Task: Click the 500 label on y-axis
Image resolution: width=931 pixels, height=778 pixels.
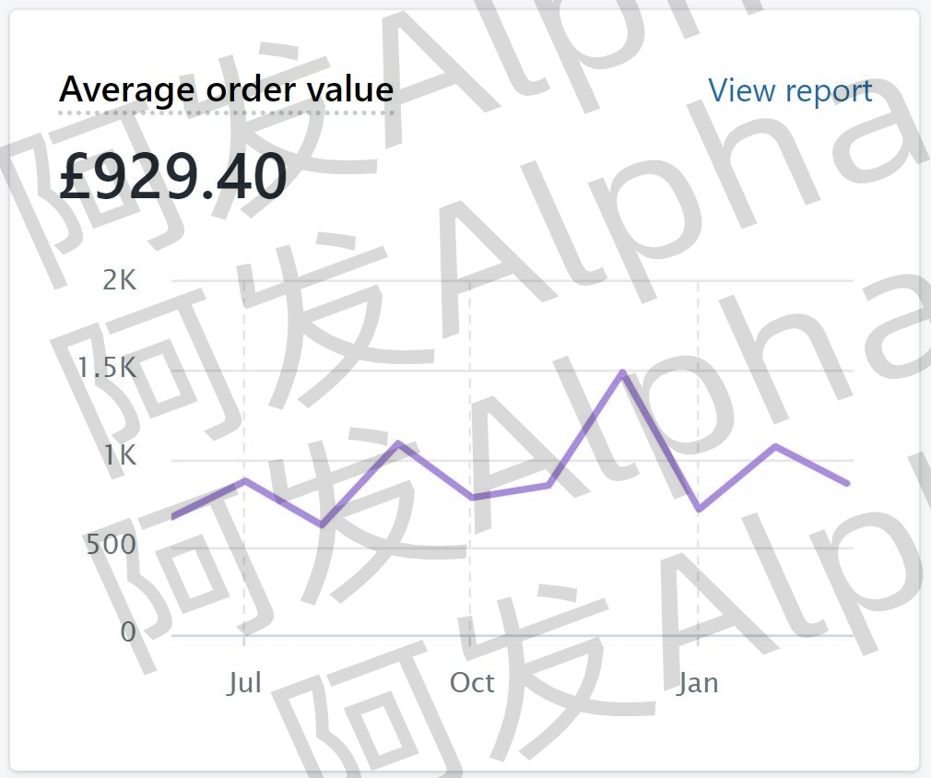Action: point(111,544)
